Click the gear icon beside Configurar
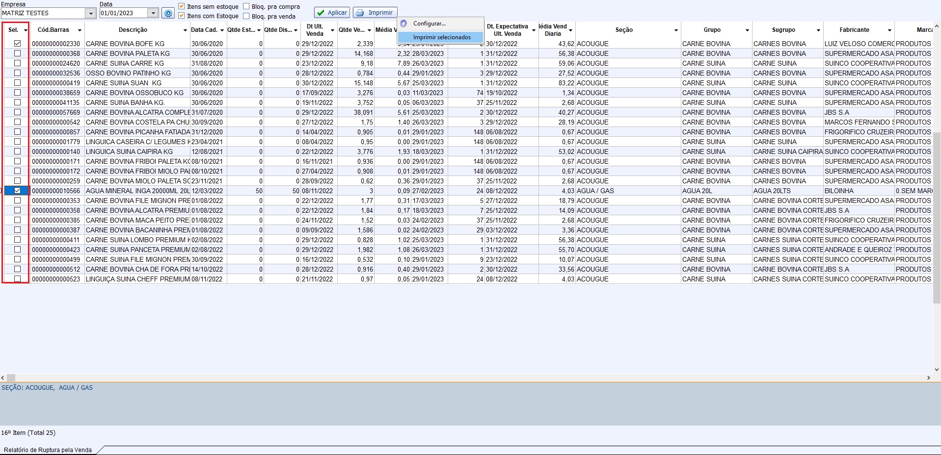 pyautogui.click(x=403, y=24)
